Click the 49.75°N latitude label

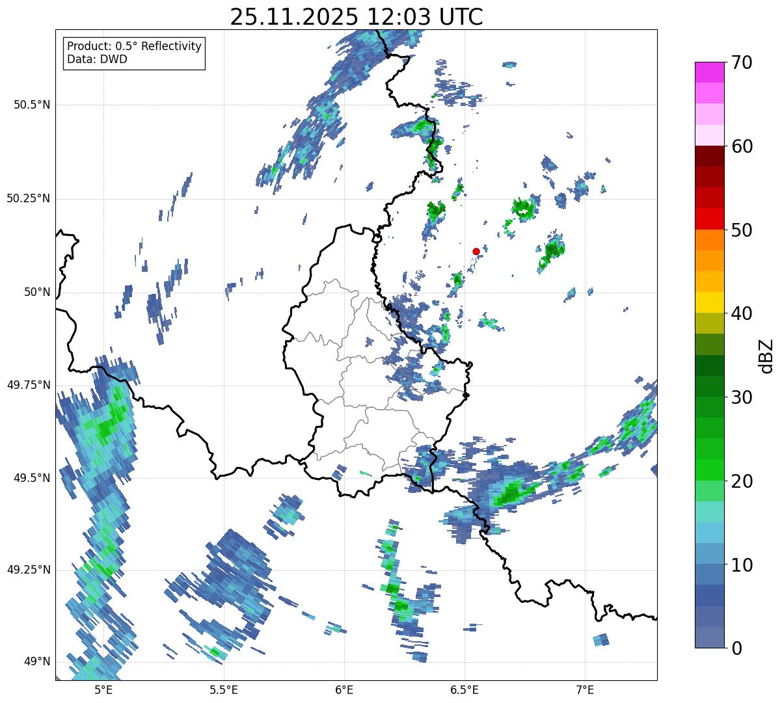(29, 385)
